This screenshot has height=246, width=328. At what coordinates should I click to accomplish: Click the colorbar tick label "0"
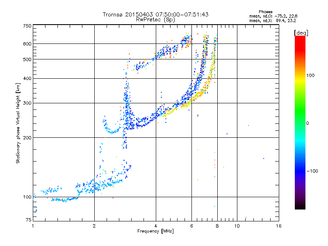coord(307,123)
